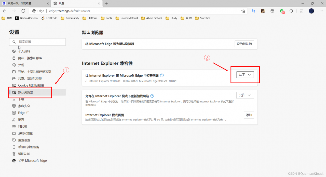Screen dimensions: 326x177
Task: Click the 搜索设置 search box
Action: (x=37, y=42)
